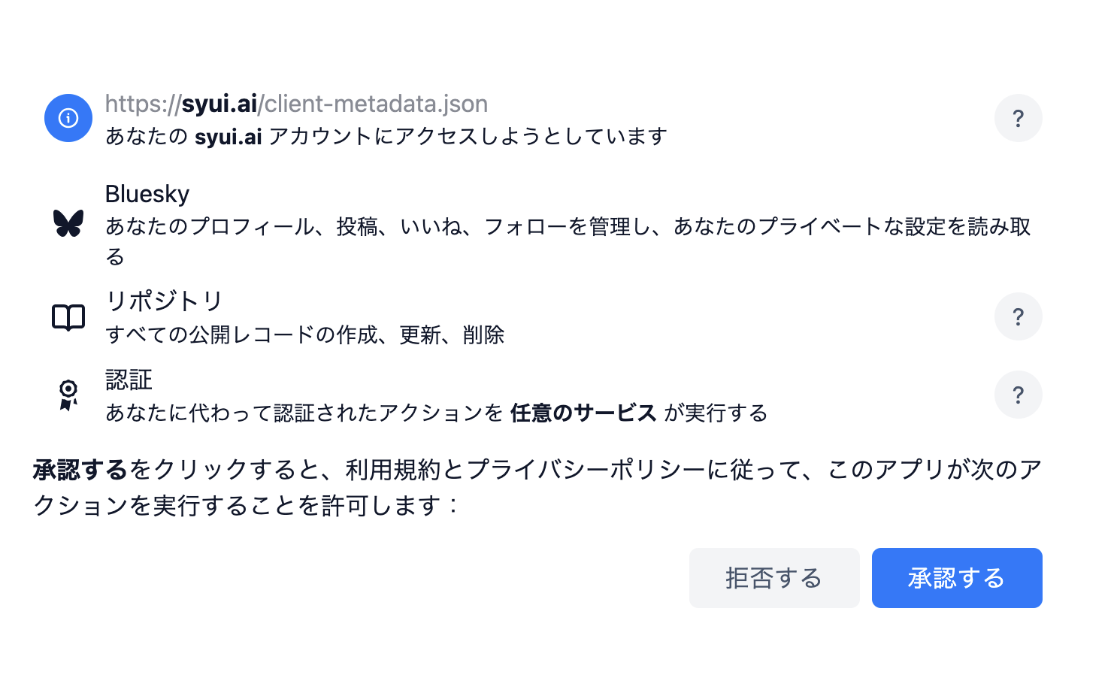
Task: Expand the 認証 permission details
Action: (1019, 395)
